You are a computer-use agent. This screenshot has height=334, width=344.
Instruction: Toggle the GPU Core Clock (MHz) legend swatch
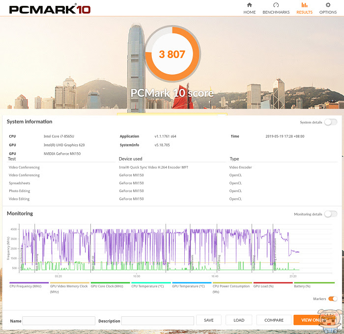coord(111,283)
